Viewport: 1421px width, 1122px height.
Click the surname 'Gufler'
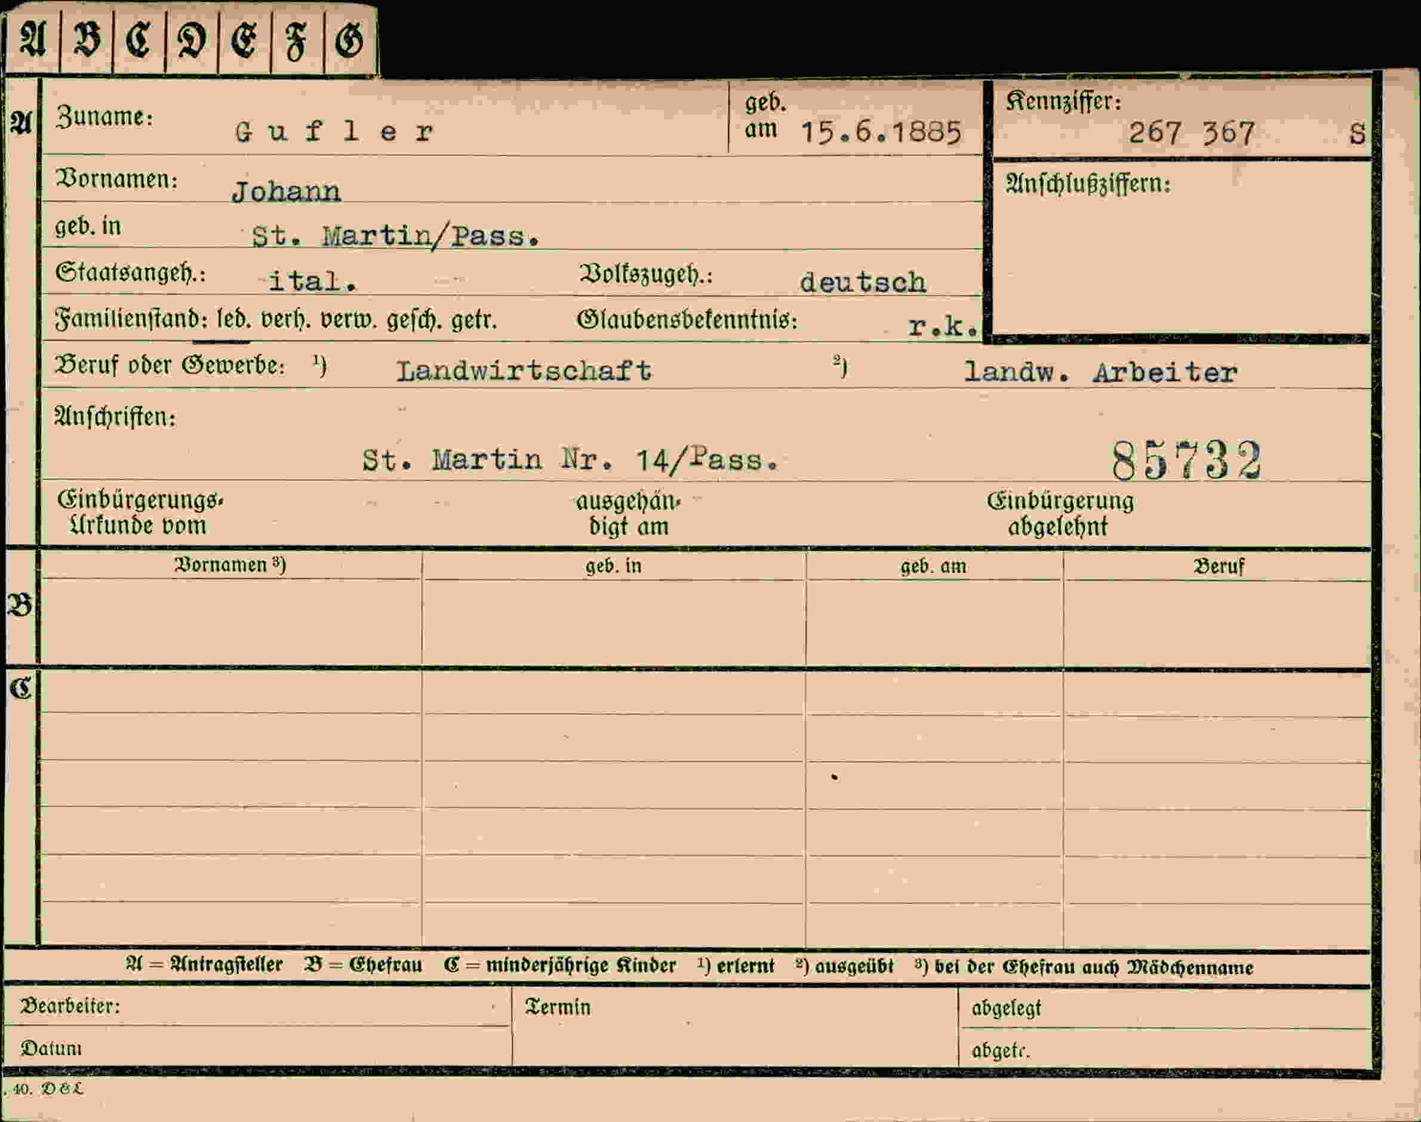point(334,132)
